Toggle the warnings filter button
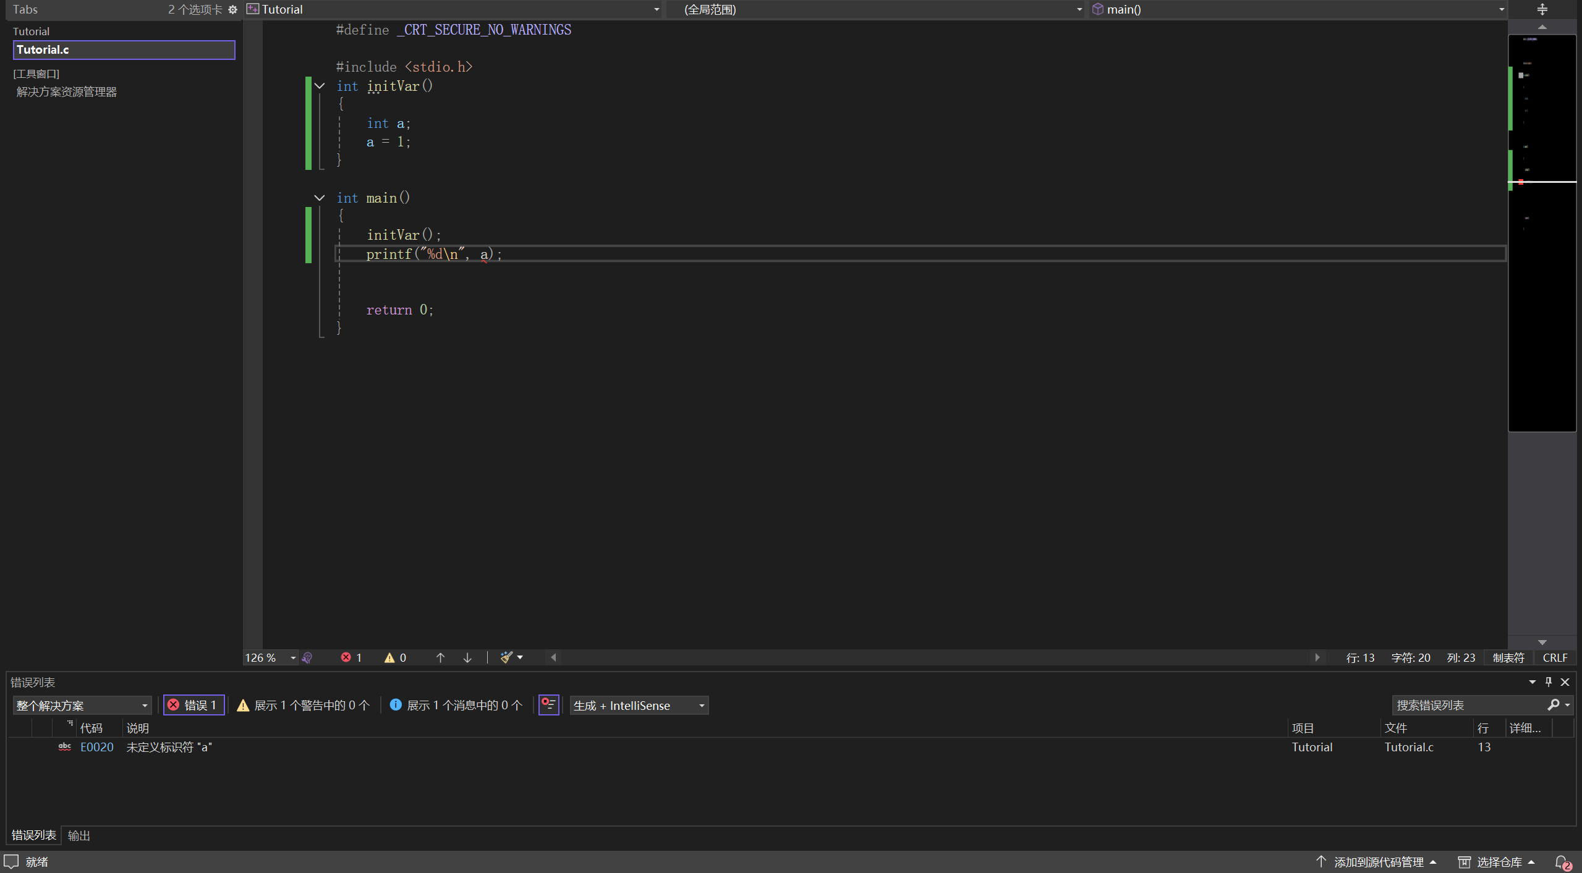Screen dimensions: 1582x873 pos(304,705)
